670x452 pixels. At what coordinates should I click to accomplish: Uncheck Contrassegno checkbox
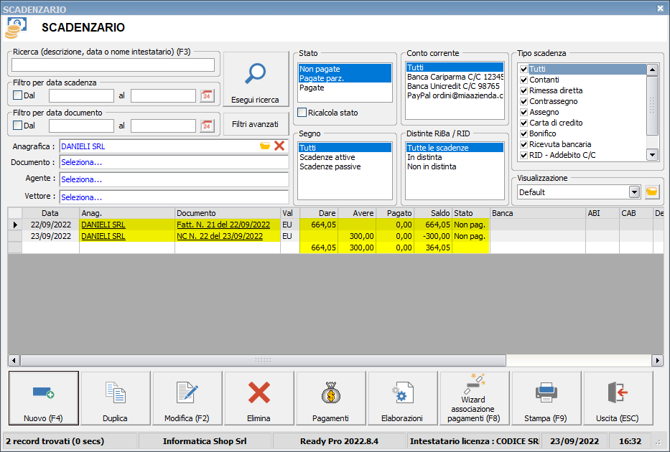524,101
